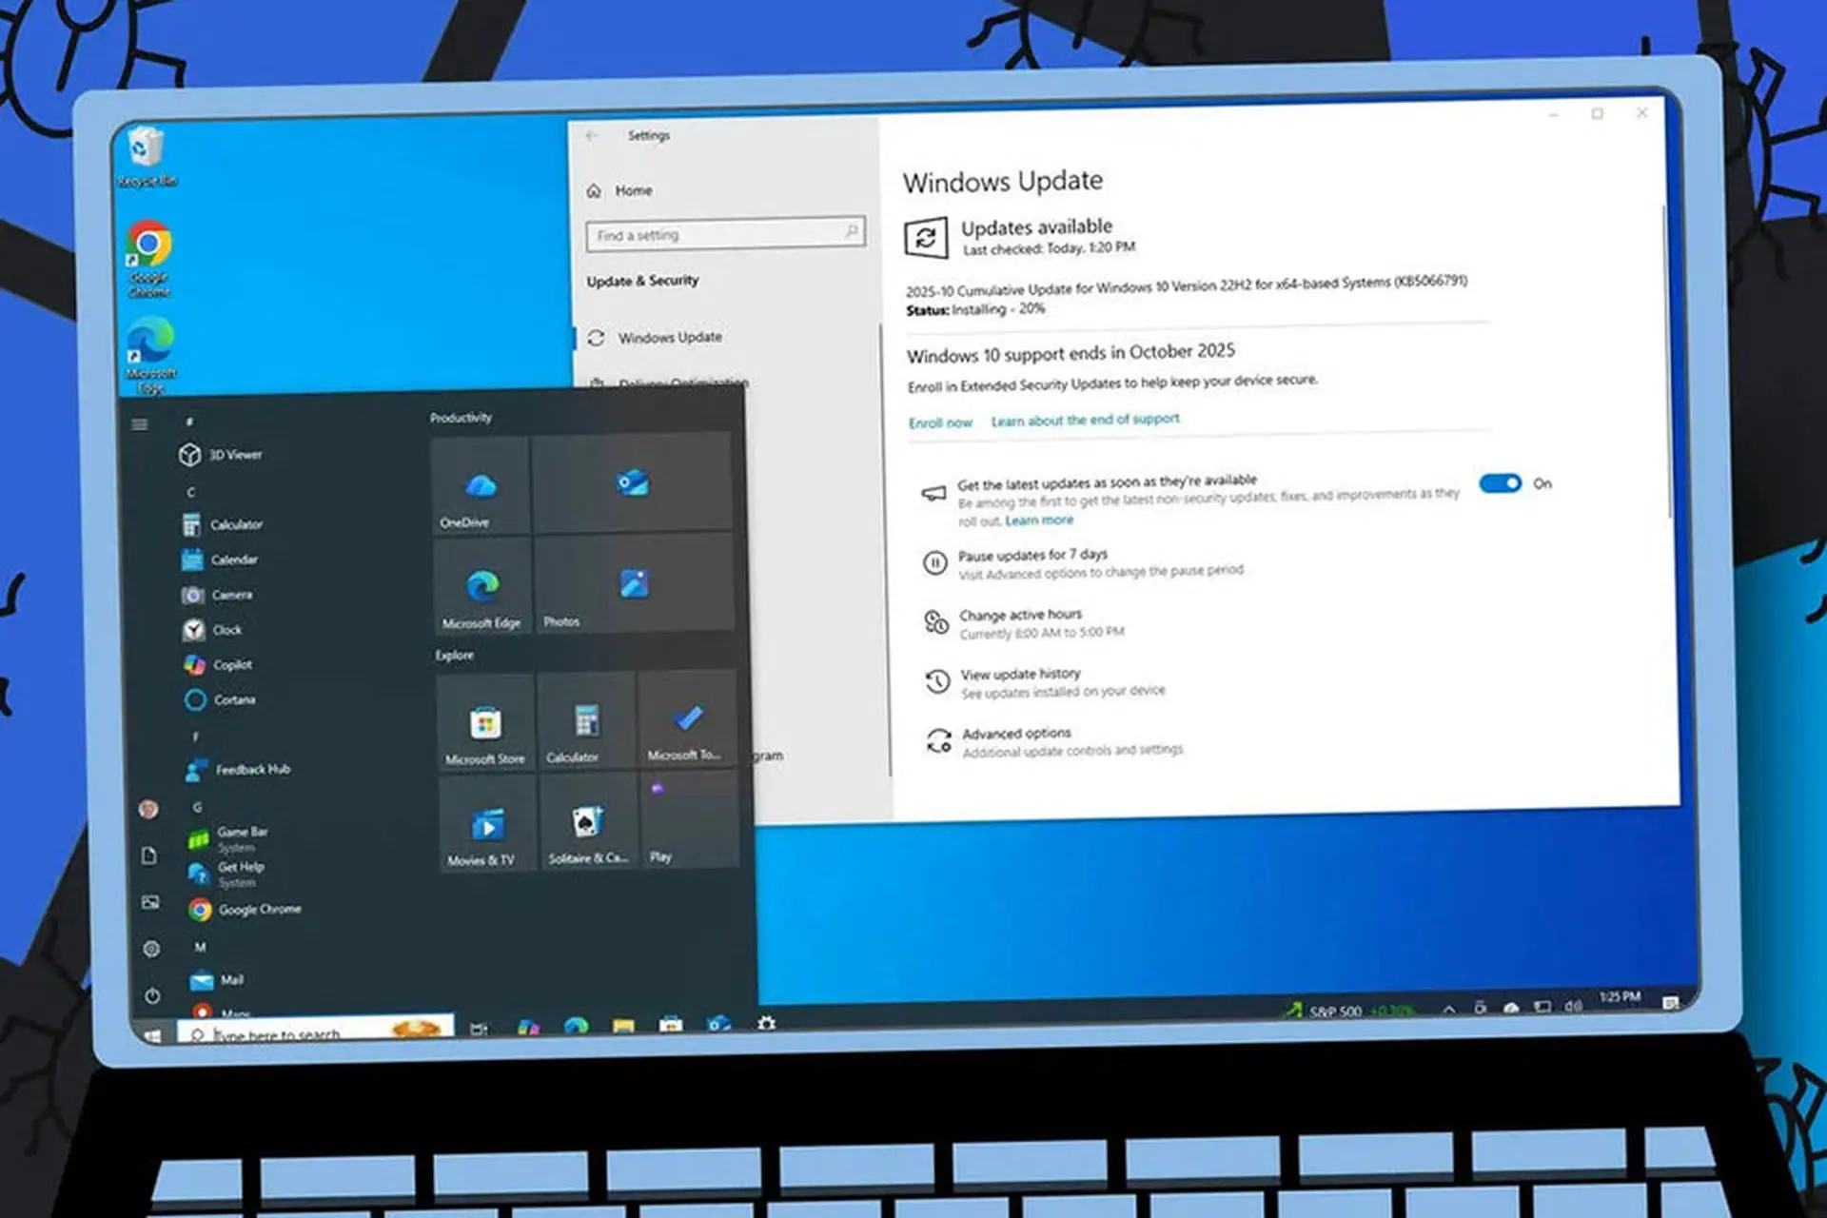Open Microsoft Edge desktop shortcut
Screen dimensions: 1827x1218
pos(151,355)
